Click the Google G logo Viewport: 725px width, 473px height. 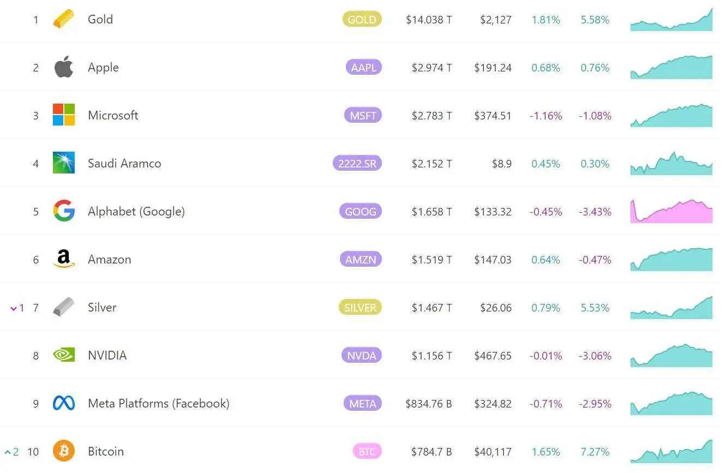[x=63, y=211]
